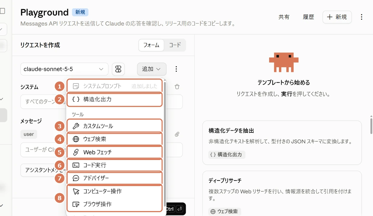Open the page's three-dot more options menu

(x=361, y=17)
